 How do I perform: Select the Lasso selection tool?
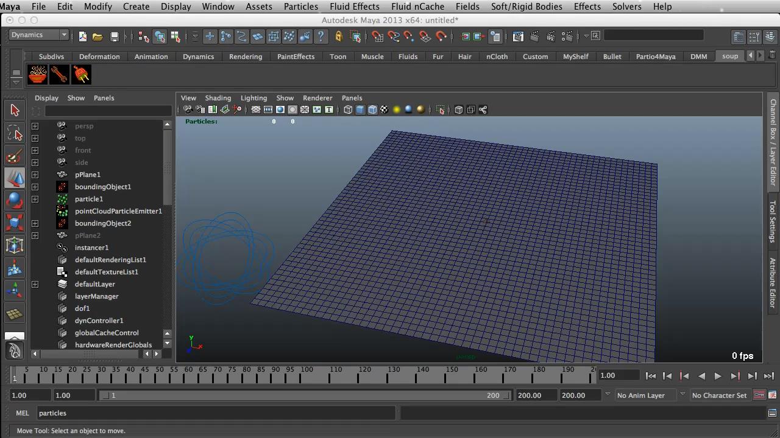[15, 134]
